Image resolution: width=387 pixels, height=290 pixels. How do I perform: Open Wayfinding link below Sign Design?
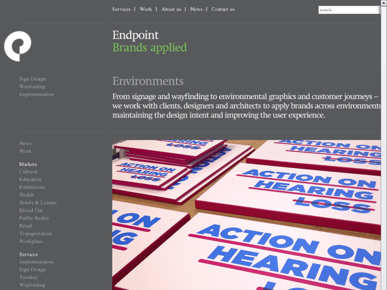[32, 86]
